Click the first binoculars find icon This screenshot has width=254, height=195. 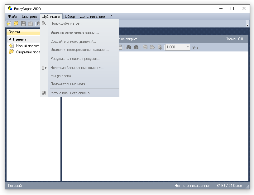129,47
